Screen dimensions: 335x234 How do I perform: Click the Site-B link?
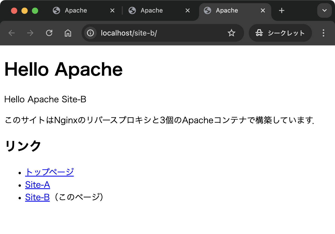point(37,197)
